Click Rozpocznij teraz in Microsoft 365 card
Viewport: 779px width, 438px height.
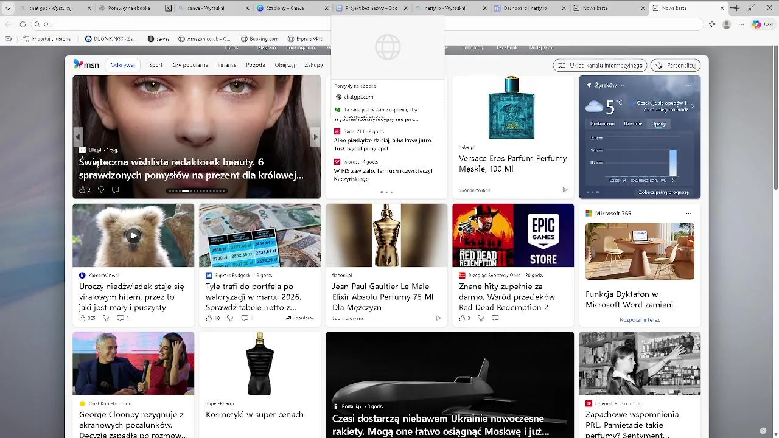tap(640, 319)
